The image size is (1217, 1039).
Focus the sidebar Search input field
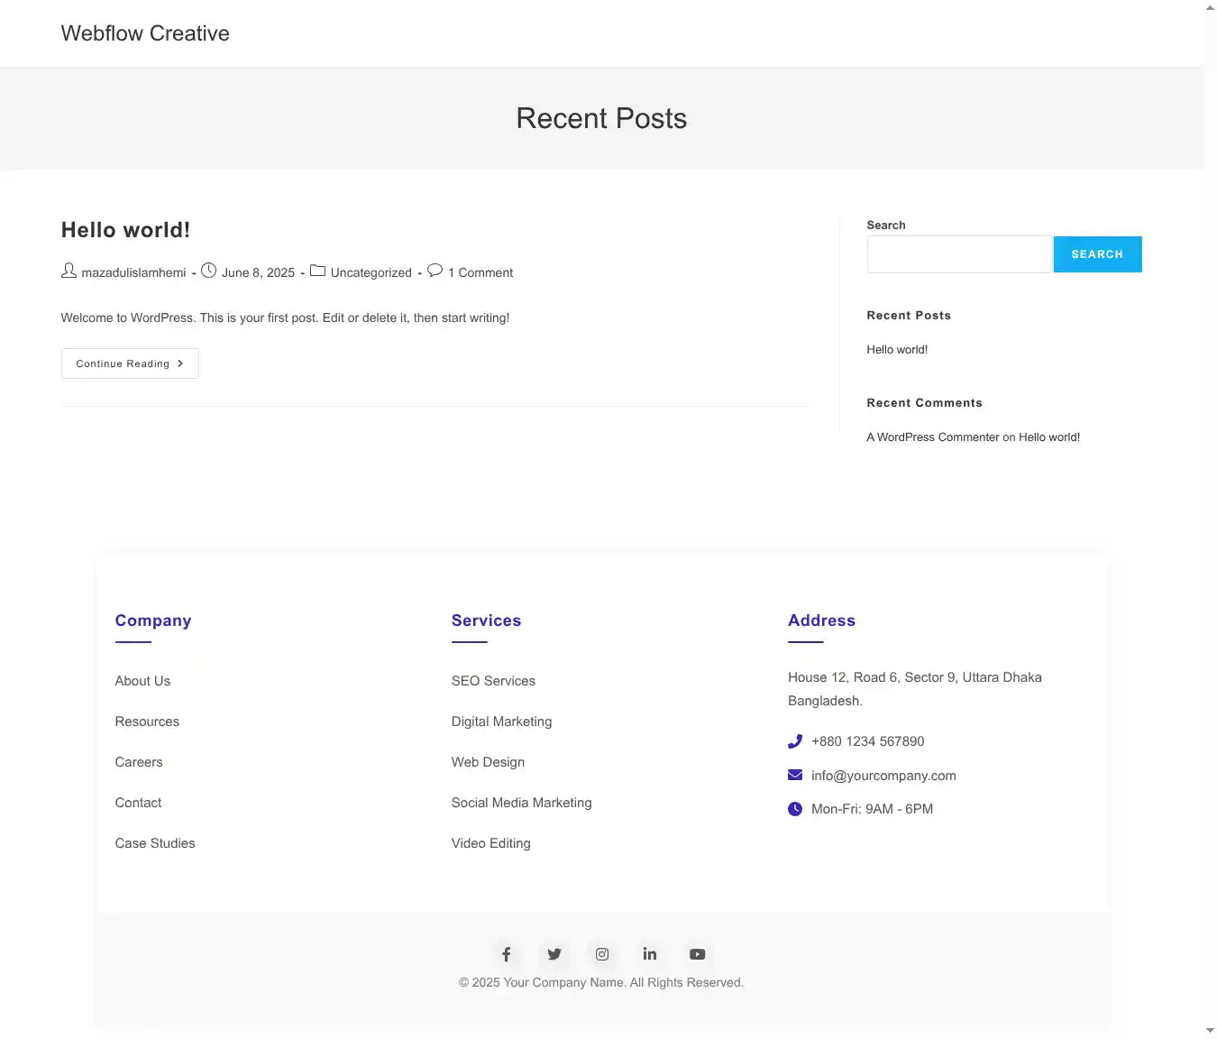[959, 254]
